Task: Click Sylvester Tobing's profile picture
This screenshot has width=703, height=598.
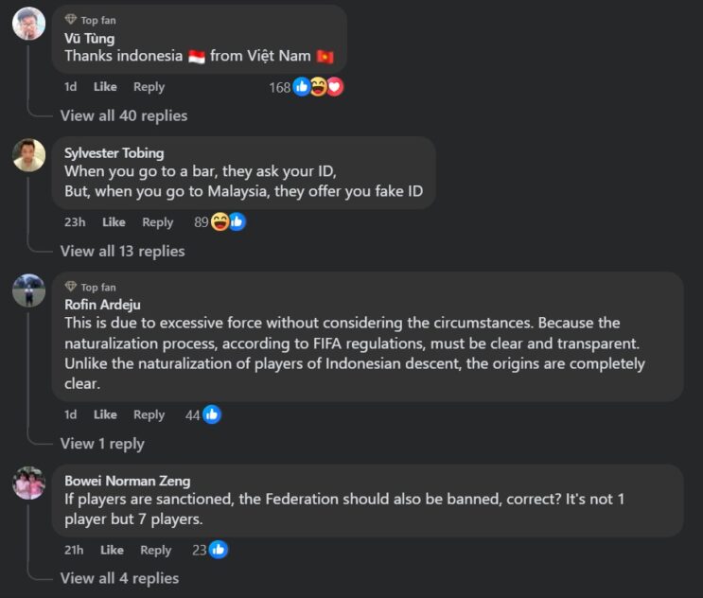Action: tap(28, 154)
